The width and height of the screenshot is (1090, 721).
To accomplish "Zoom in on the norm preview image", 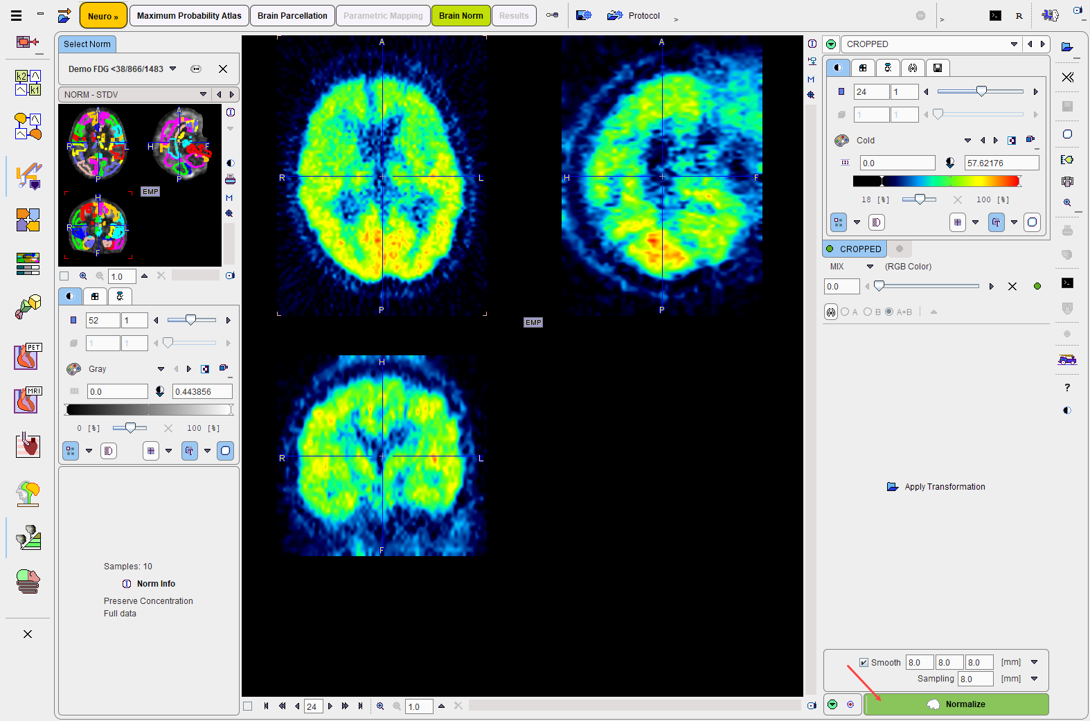I will click(x=83, y=276).
